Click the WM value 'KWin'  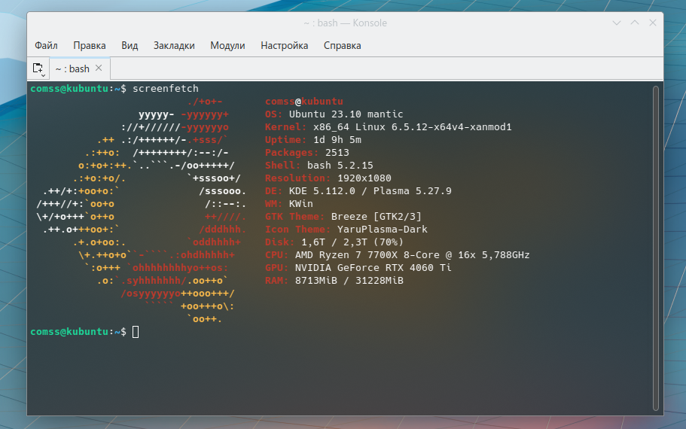[300, 204]
